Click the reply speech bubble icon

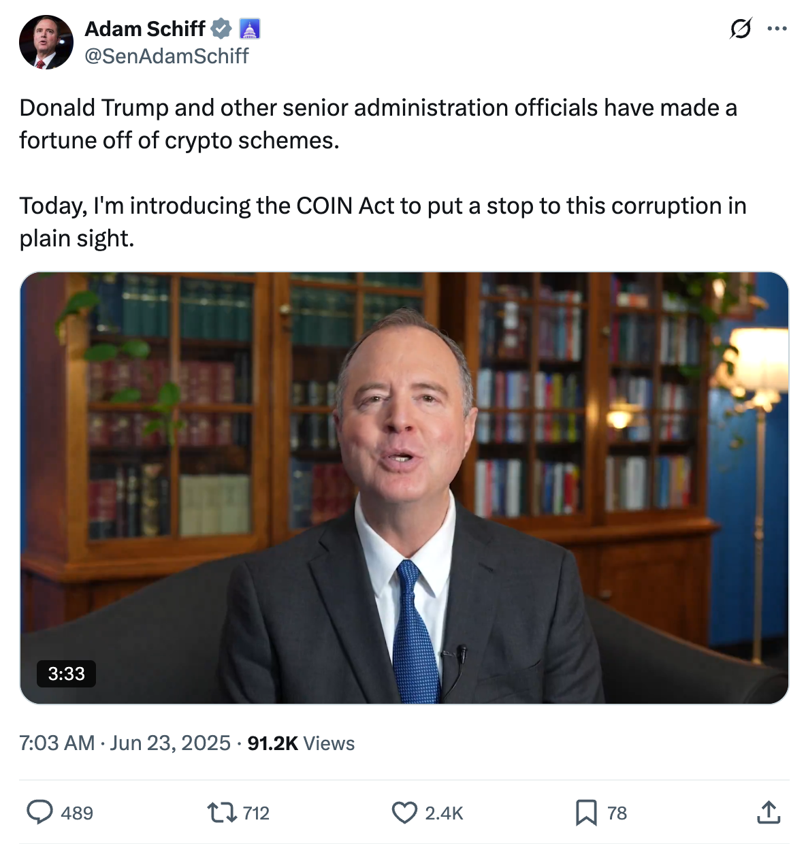coord(39,812)
